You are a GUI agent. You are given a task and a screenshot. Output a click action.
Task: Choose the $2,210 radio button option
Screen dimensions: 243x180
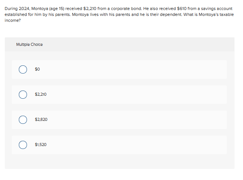[23, 95]
